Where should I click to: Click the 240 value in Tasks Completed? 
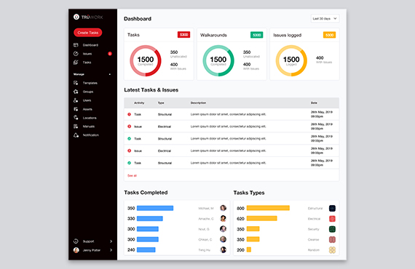[x=131, y=249]
